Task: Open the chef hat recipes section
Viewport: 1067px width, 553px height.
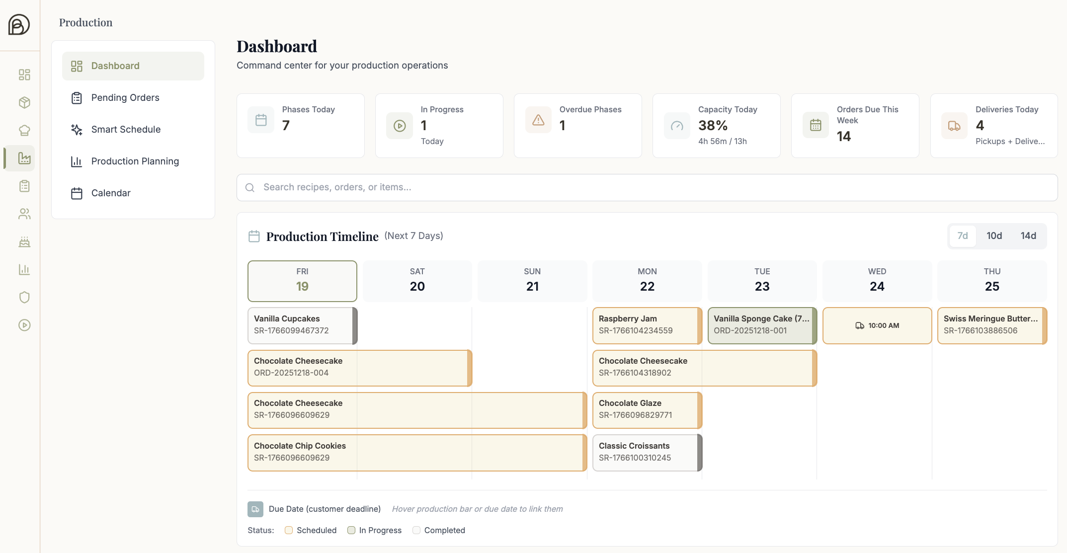Action: coord(24,130)
